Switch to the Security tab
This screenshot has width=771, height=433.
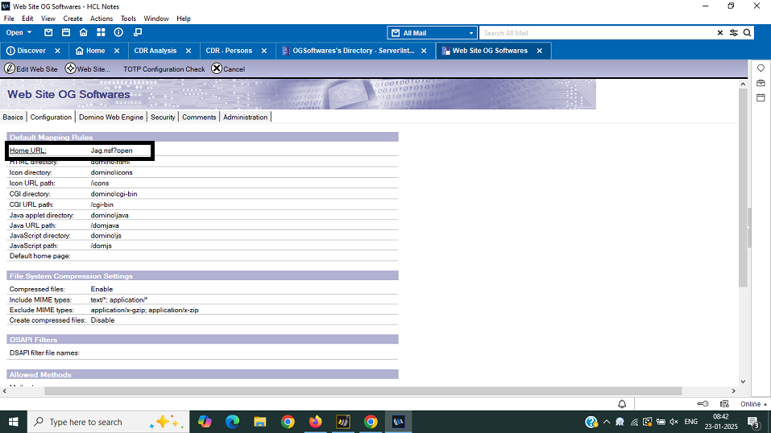pyautogui.click(x=163, y=117)
